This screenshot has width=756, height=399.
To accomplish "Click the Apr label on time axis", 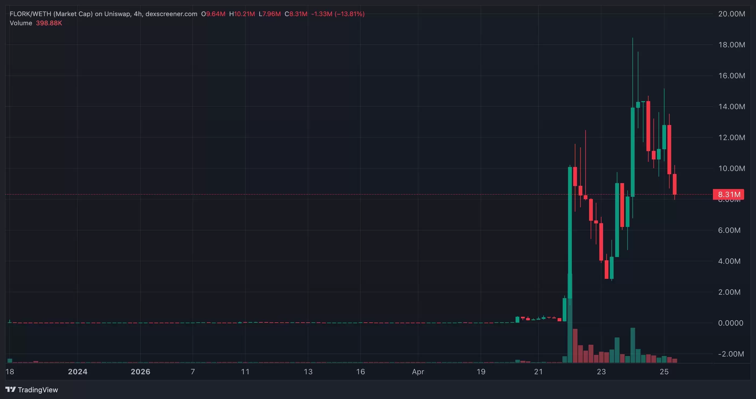I will click(x=418, y=372).
